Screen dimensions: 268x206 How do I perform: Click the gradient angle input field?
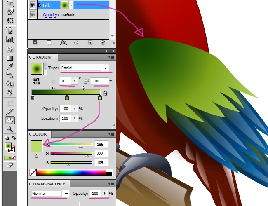point(66,81)
